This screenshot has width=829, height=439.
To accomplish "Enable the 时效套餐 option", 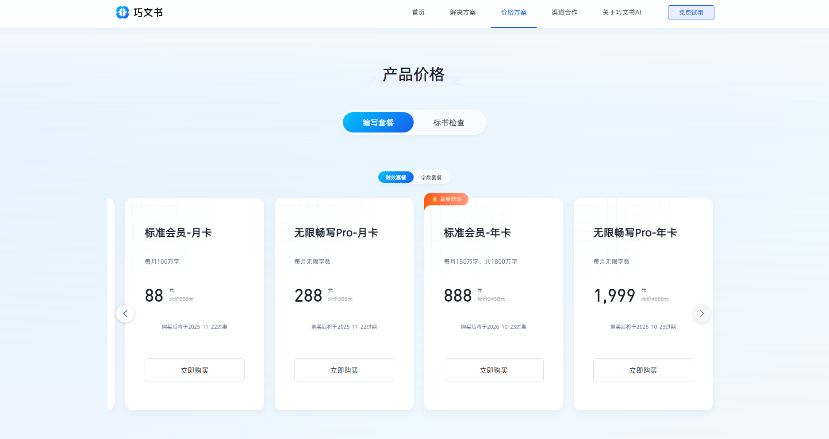I will click(x=395, y=177).
